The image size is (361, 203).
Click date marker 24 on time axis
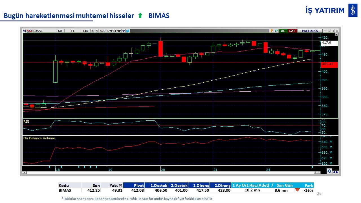coord(268,170)
